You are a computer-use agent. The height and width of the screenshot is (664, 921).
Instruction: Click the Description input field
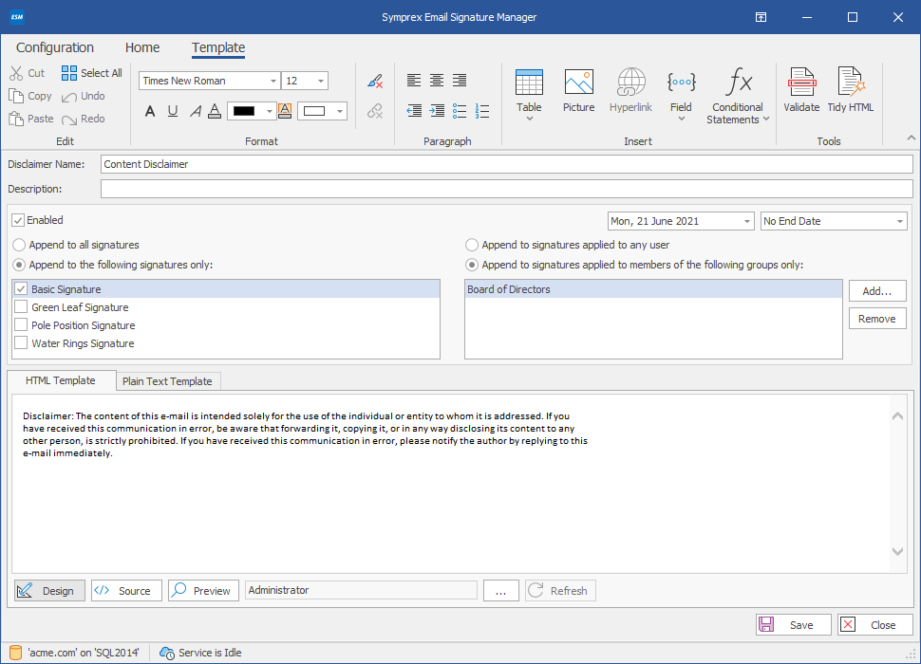(506, 189)
